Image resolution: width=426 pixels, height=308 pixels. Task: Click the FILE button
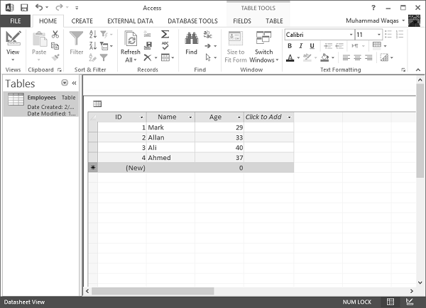[x=15, y=21]
